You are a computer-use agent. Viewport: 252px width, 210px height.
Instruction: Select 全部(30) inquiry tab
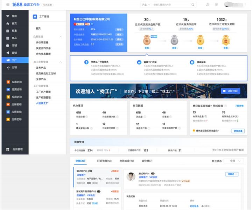tap(80, 161)
